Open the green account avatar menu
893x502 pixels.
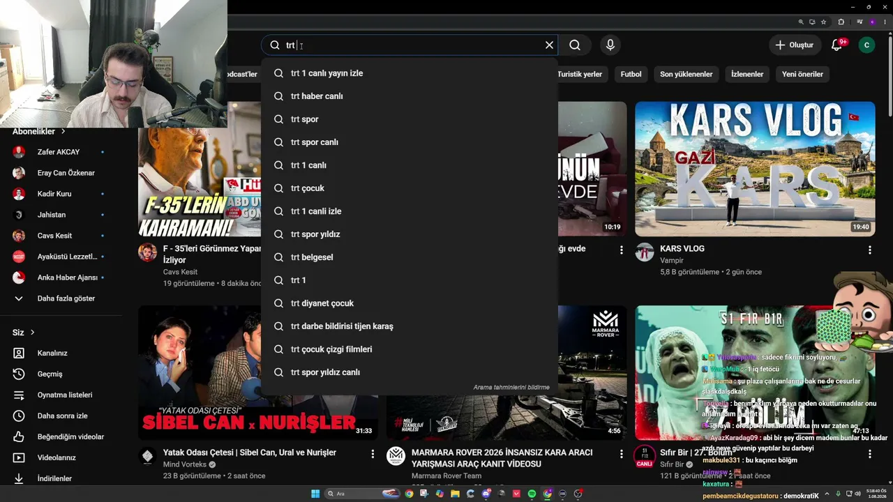[x=866, y=45]
